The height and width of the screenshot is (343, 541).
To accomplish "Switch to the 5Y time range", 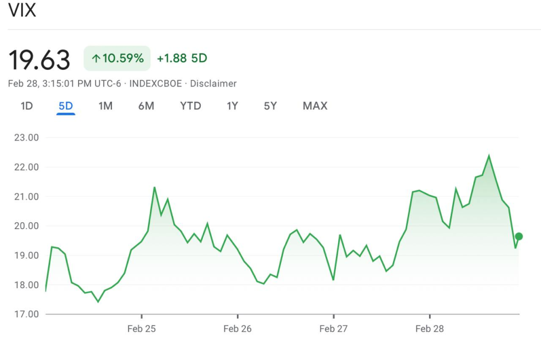I will (270, 106).
